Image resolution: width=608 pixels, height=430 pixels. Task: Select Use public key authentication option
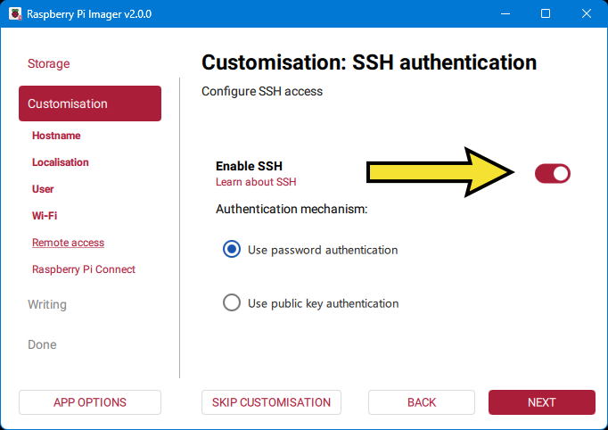[x=232, y=303]
